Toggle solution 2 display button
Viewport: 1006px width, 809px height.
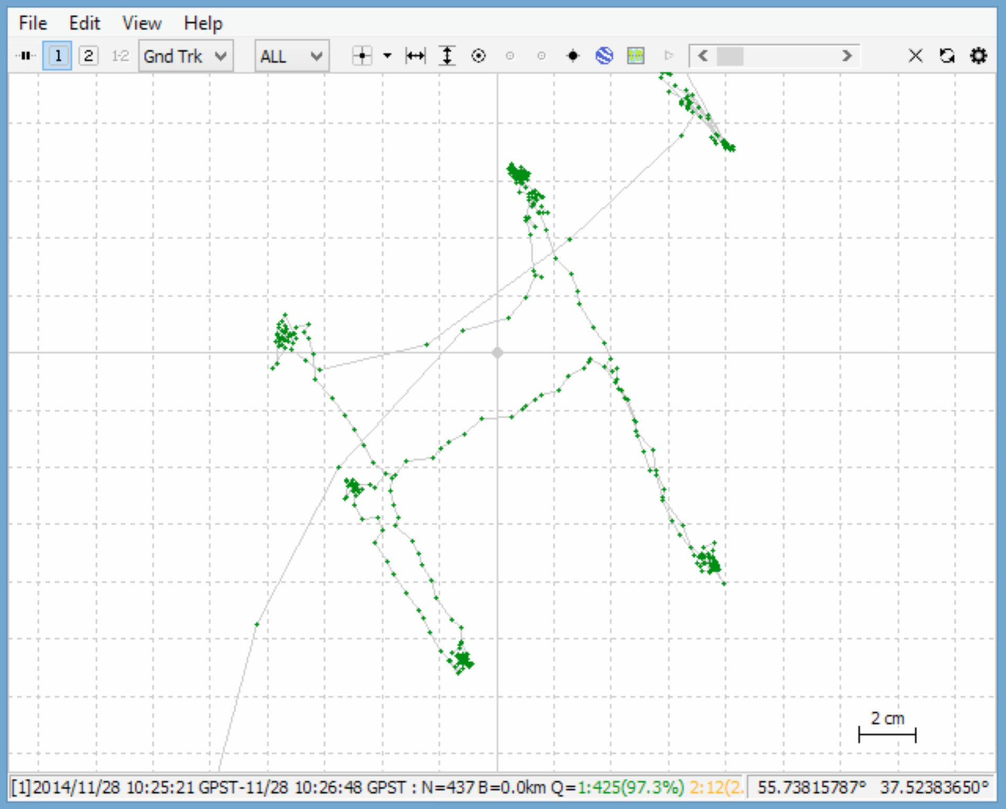tap(88, 56)
